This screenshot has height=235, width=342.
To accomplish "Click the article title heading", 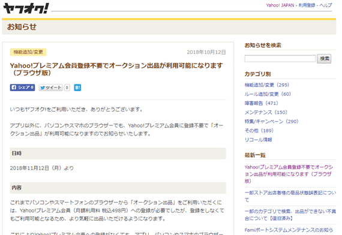I will point(116,69).
